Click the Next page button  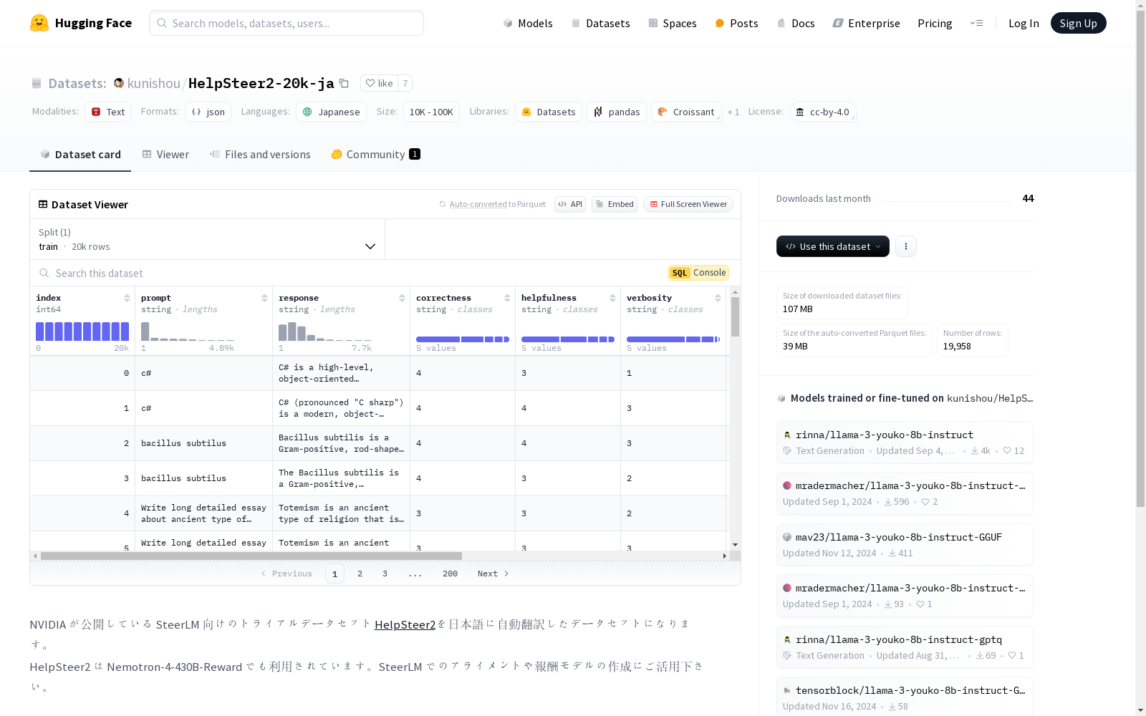pyautogui.click(x=493, y=574)
